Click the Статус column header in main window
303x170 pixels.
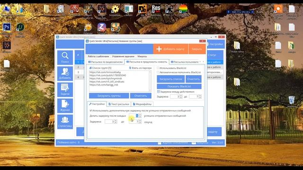[x=214, y=55]
